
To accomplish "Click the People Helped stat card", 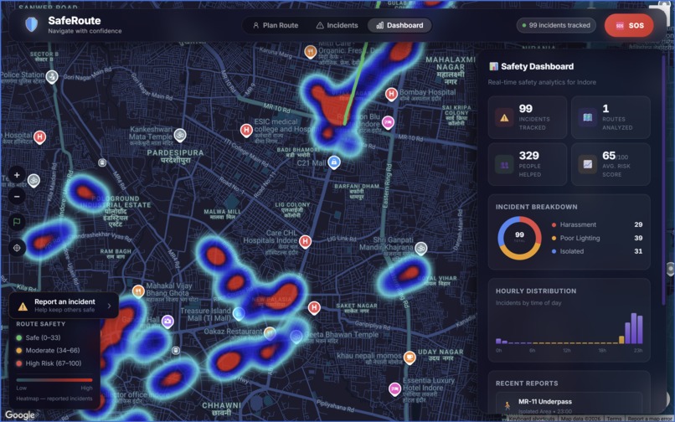I will (528, 164).
